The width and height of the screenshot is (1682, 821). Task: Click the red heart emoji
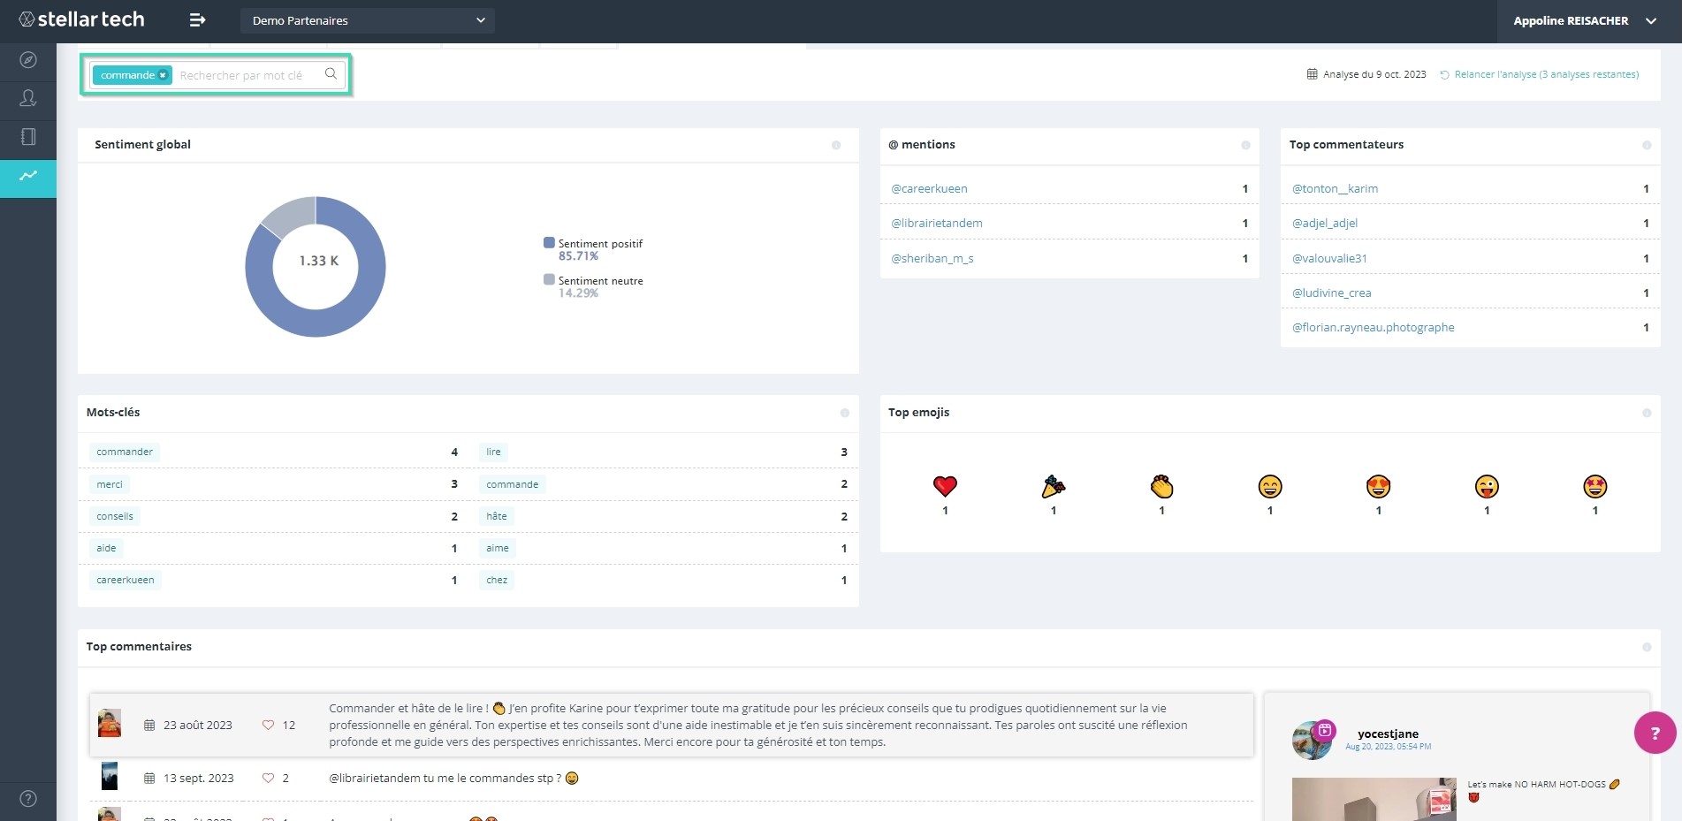coord(945,486)
